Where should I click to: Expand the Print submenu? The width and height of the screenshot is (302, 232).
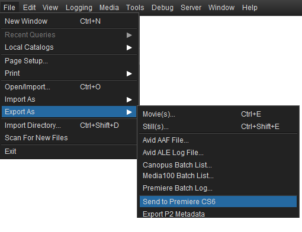coord(69,73)
